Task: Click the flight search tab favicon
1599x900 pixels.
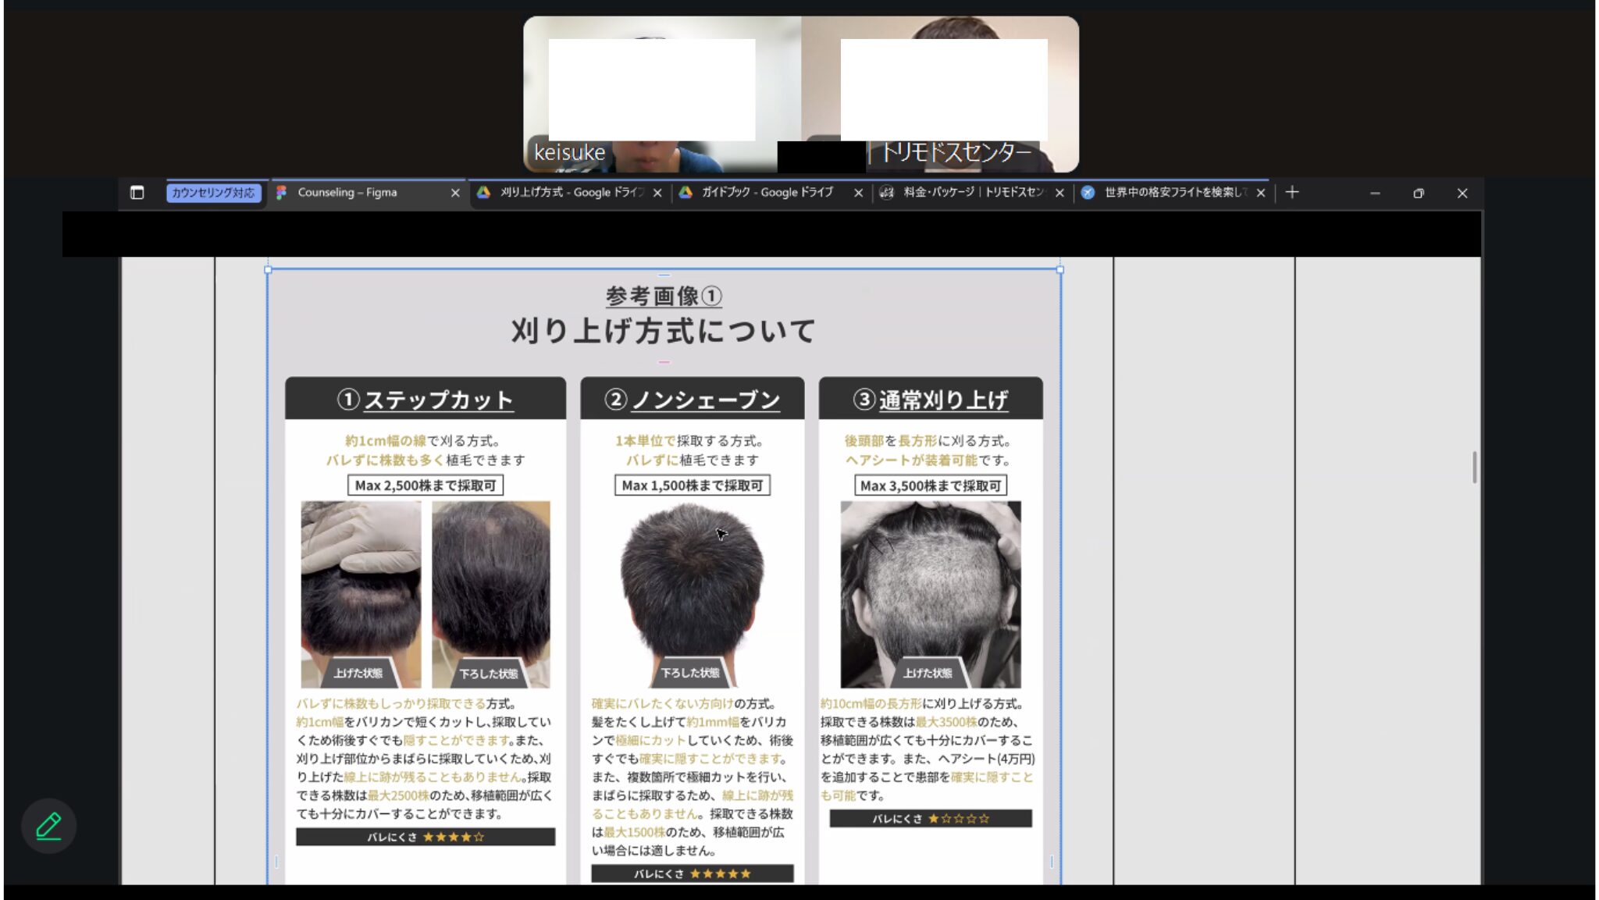Action: pos(1088,193)
